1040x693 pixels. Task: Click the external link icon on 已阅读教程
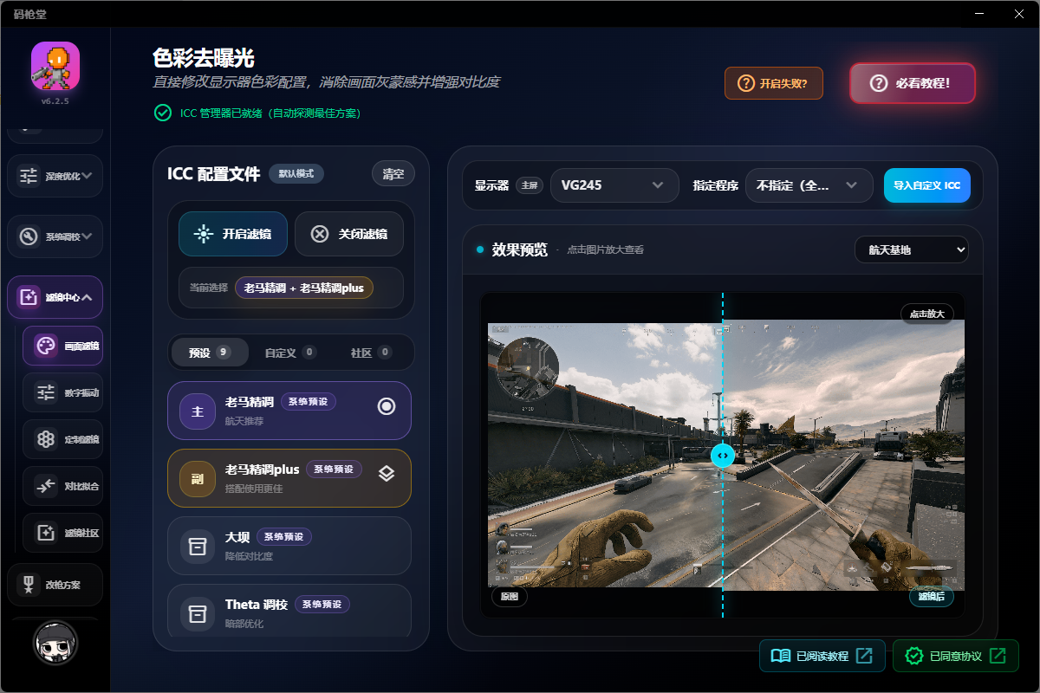[x=864, y=656]
